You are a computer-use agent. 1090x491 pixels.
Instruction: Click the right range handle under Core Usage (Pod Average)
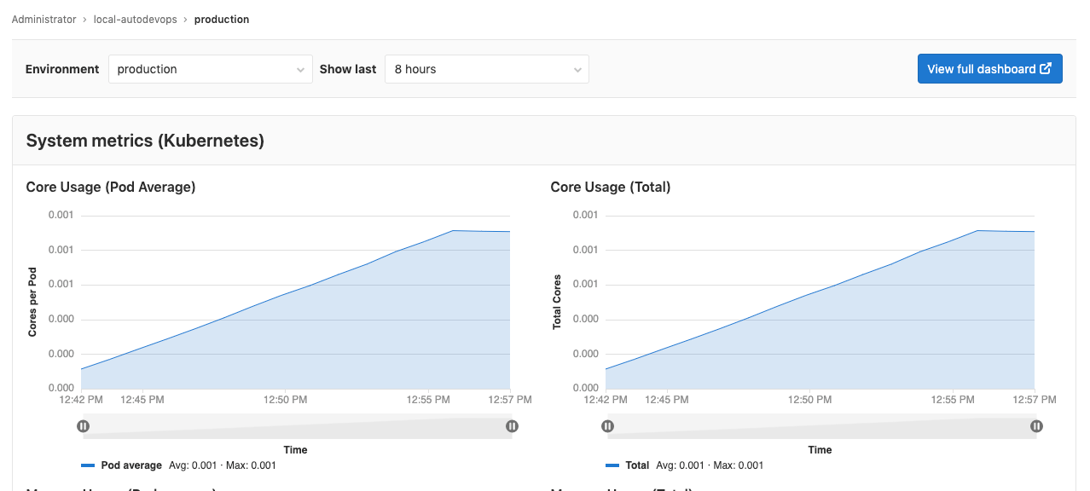point(512,425)
